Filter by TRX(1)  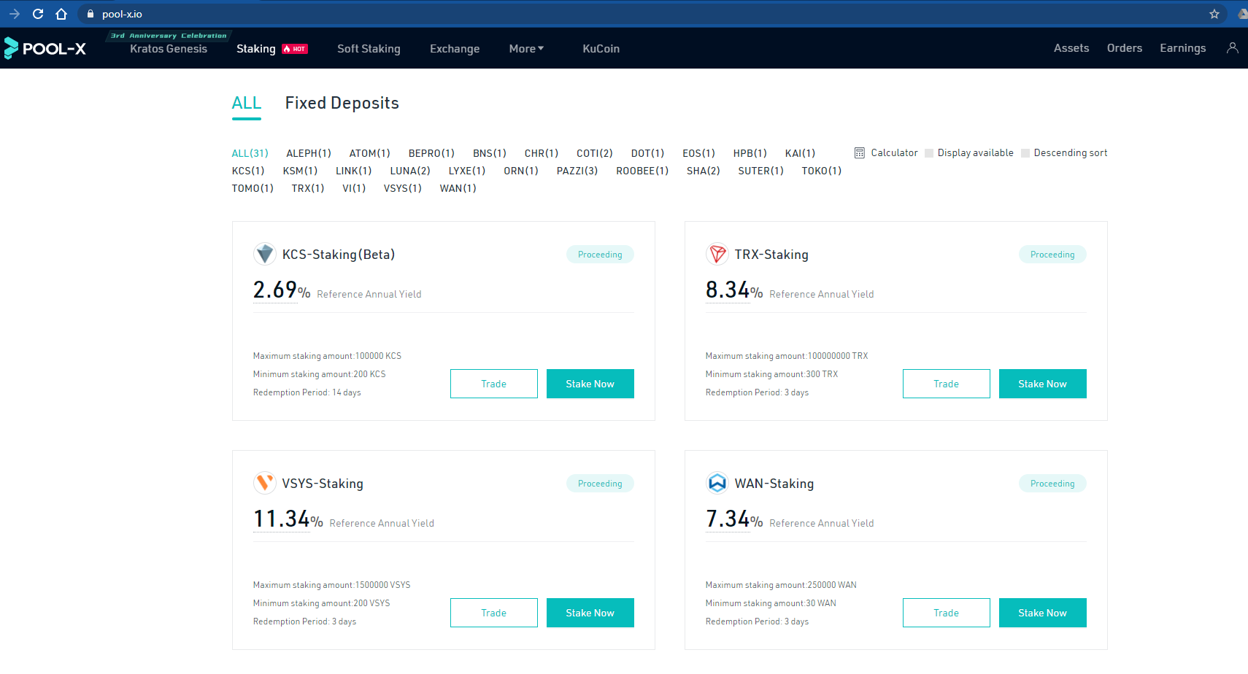(308, 188)
